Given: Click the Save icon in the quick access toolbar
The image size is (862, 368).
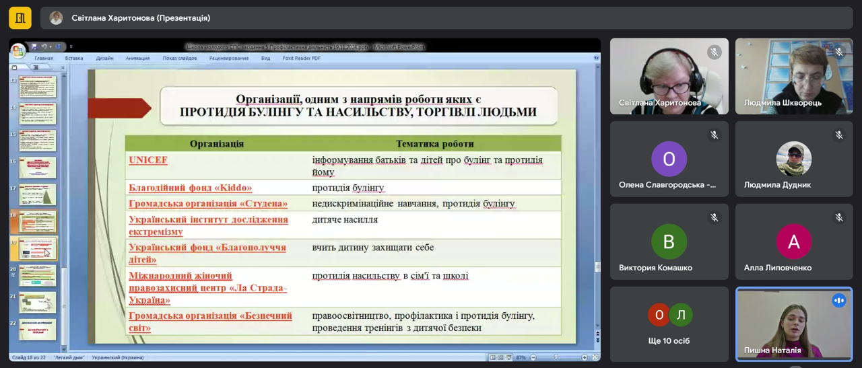Looking at the screenshot, I should click(34, 47).
